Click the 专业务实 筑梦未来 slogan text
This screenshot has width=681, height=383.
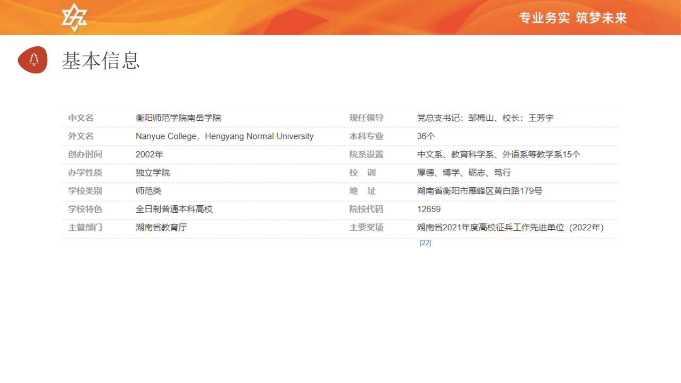(573, 18)
